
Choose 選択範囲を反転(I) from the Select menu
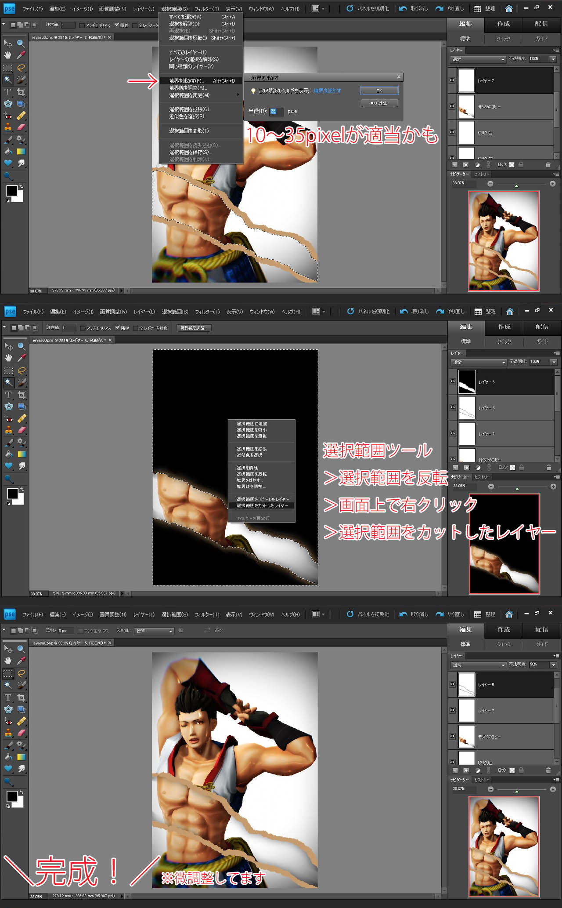click(200, 38)
